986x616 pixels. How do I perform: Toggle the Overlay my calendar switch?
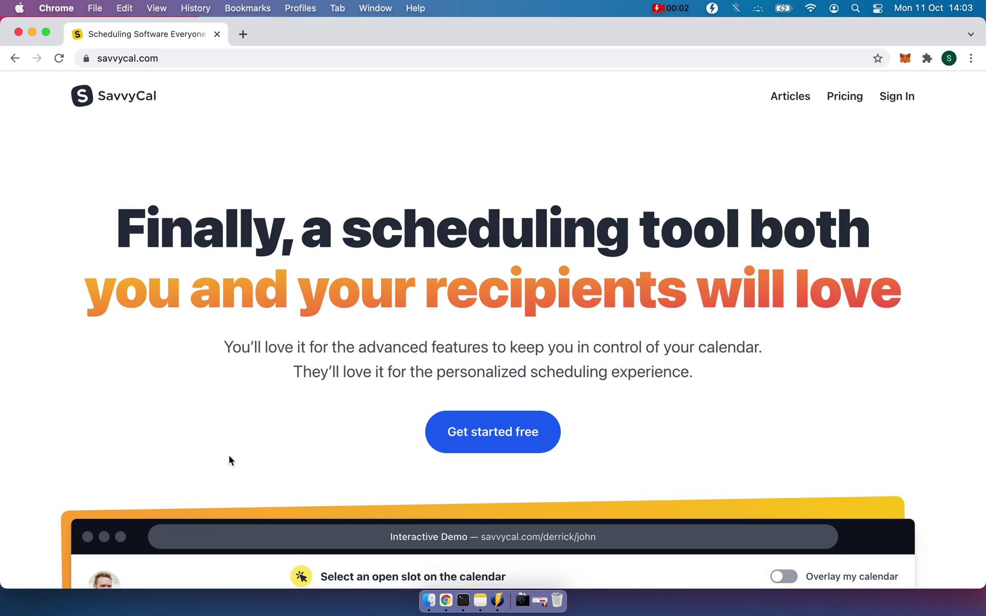coord(782,575)
